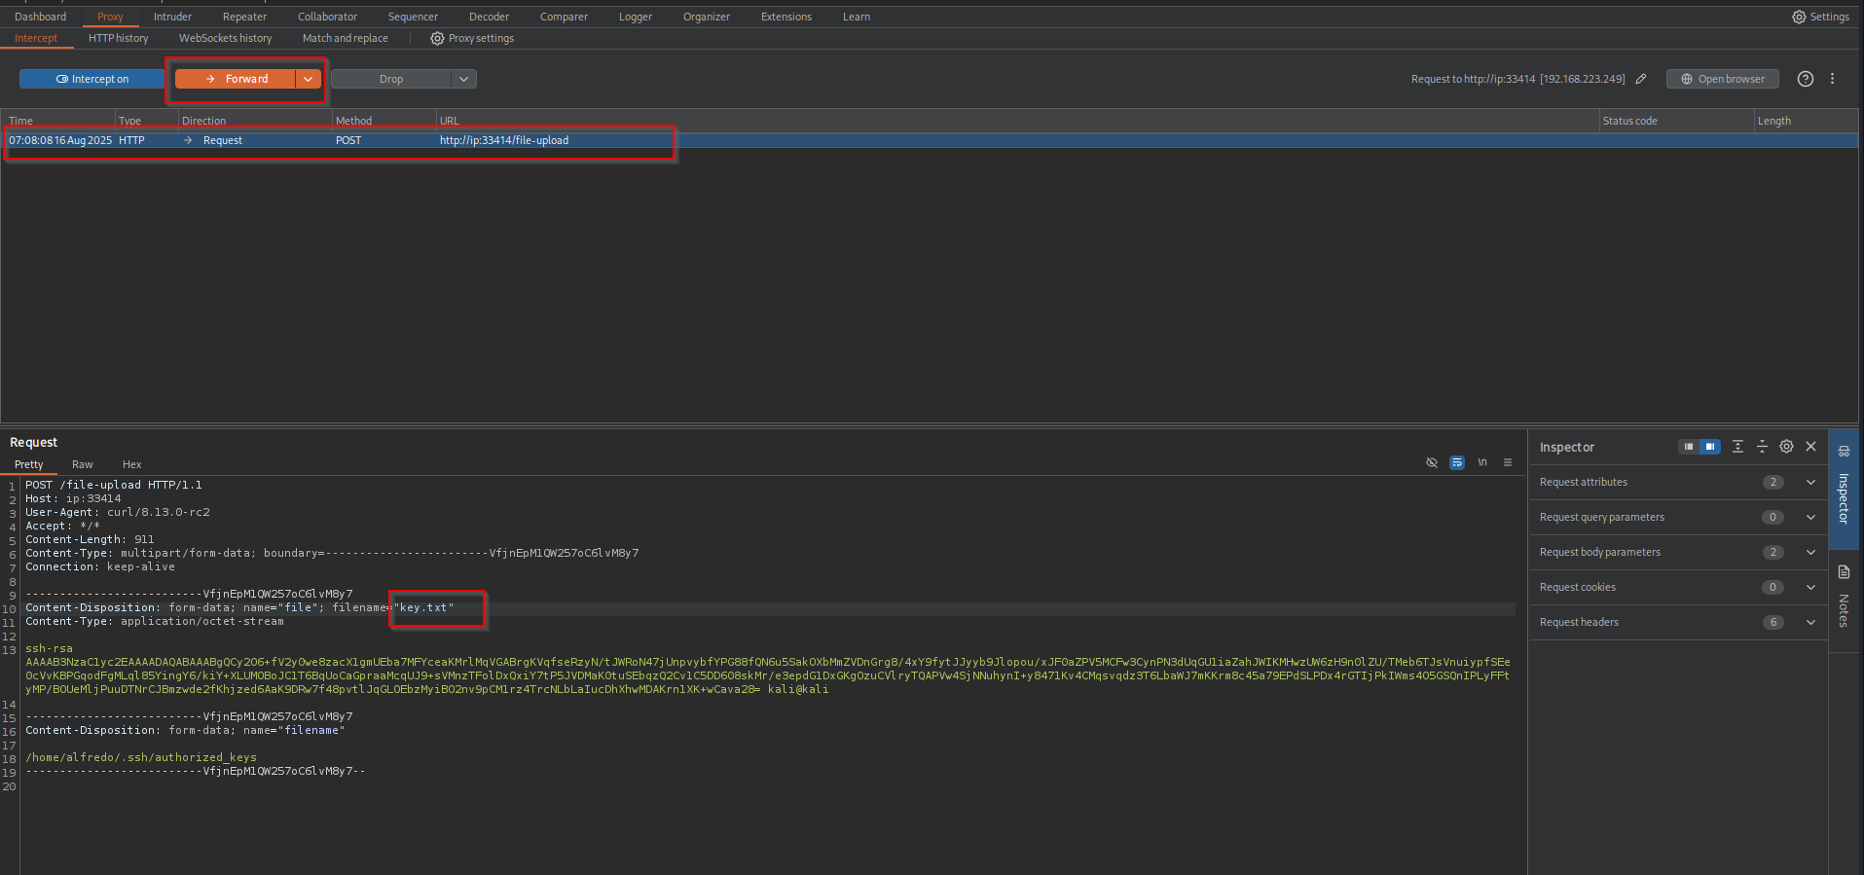This screenshot has width=1864, height=875.
Task: Select the Pretty request view tab
Action: click(x=28, y=464)
